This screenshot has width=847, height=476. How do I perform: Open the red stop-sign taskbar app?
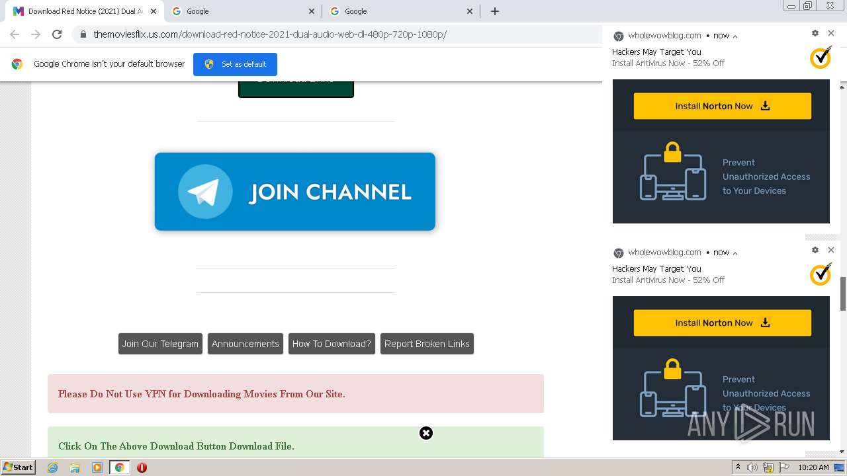[142, 467]
